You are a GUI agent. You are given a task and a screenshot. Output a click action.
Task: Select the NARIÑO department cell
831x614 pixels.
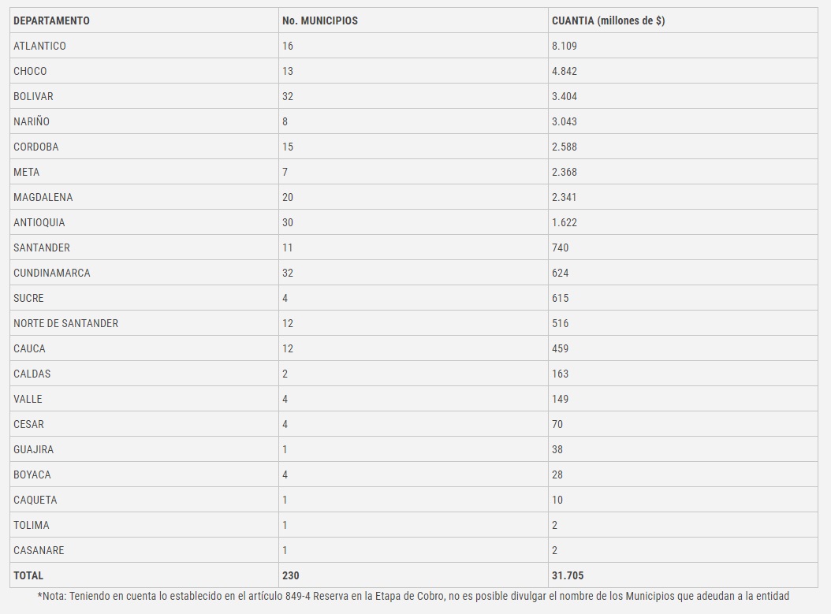point(32,121)
